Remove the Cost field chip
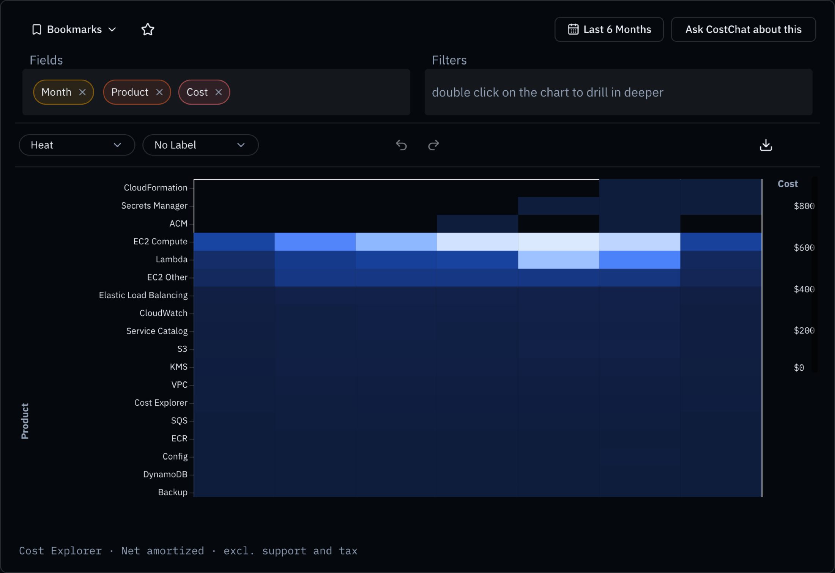Viewport: 835px width, 573px height. click(219, 92)
